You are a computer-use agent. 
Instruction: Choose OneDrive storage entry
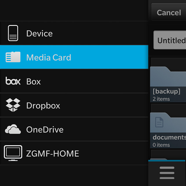coord(74,129)
